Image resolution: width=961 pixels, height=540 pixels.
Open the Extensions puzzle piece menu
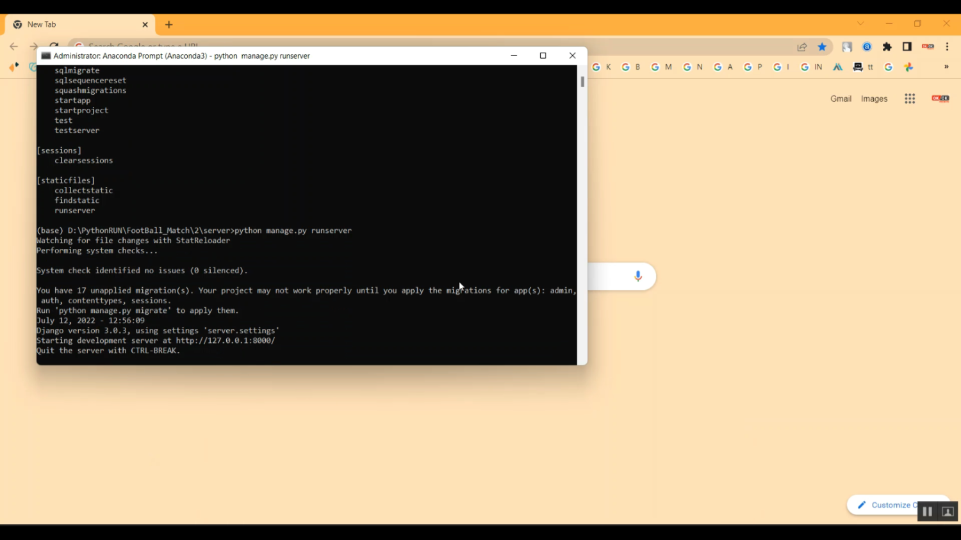coord(887,47)
